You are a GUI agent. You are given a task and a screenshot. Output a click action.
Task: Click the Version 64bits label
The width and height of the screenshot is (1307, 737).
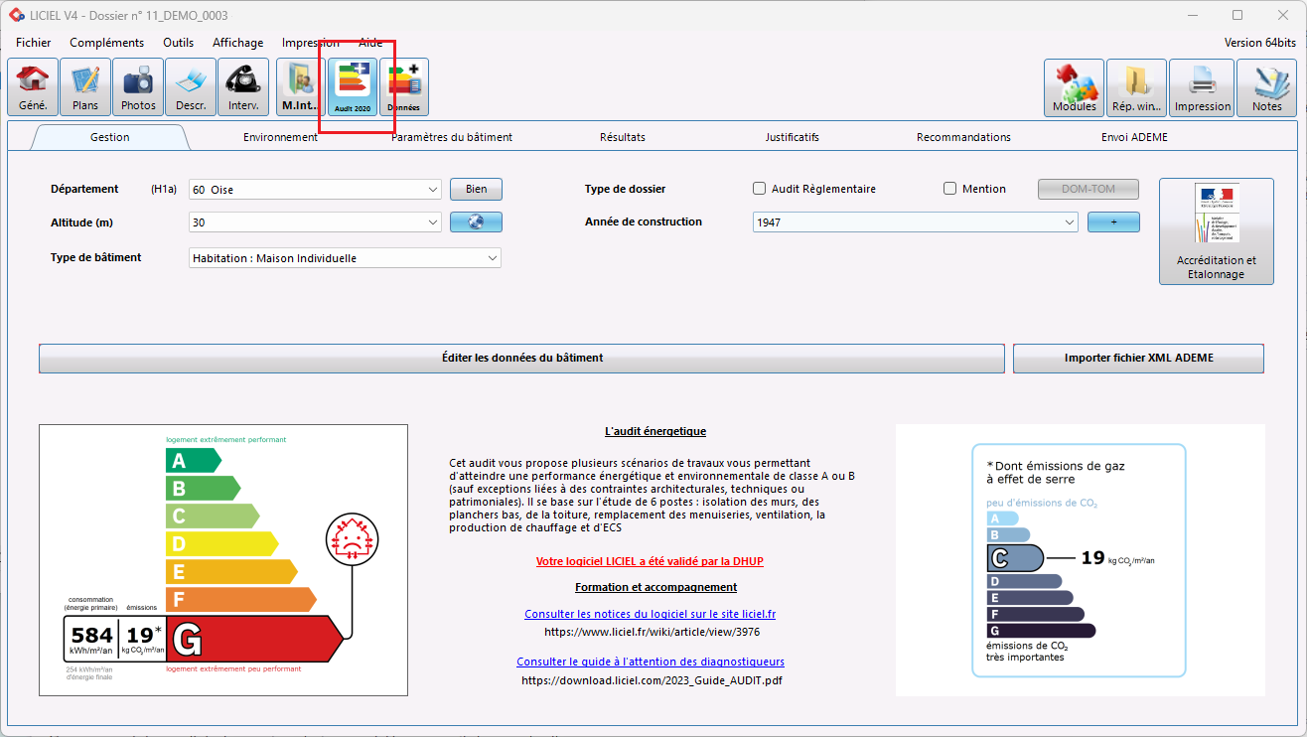[1260, 43]
